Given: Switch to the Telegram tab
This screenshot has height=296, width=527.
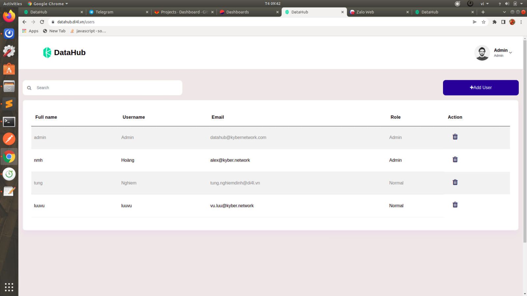Looking at the screenshot, I should [117, 12].
